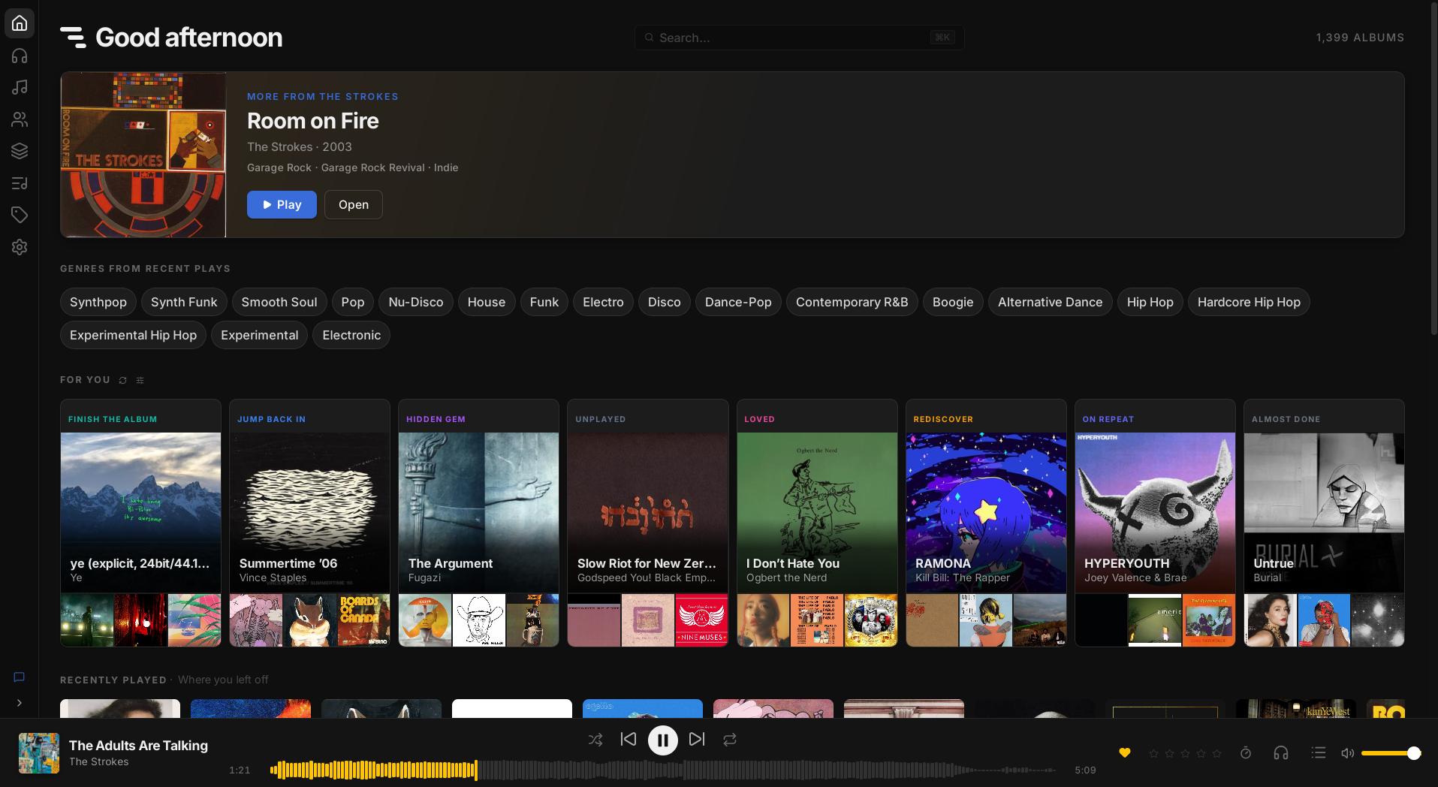Choose the Boogie genre chip
1438x787 pixels.
pyautogui.click(x=953, y=302)
